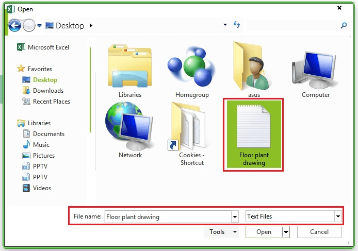Click the Back navigation arrow
The image size is (358, 251).
click(14, 25)
